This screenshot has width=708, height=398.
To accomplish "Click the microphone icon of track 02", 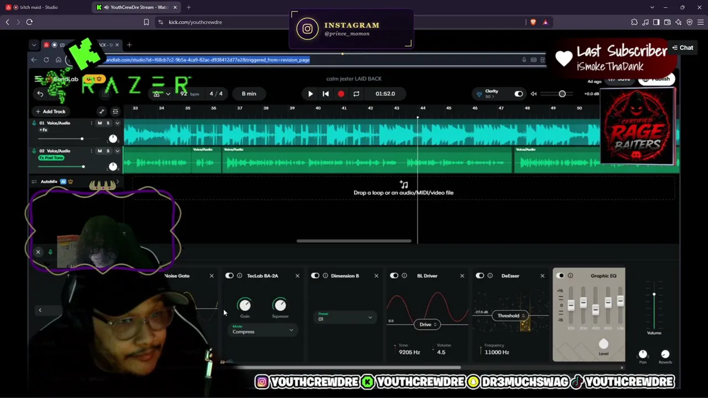I will (34, 151).
